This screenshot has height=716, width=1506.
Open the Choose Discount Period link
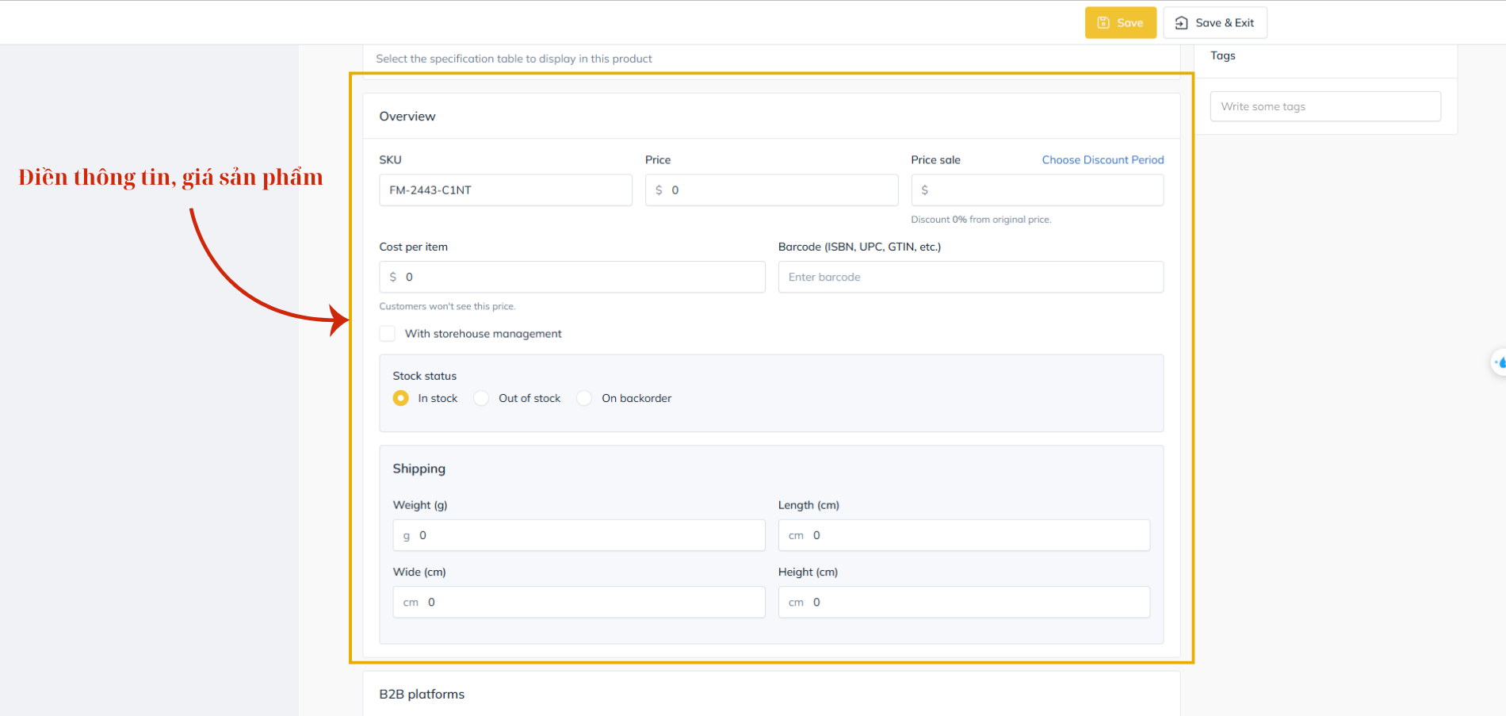click(x=1103, y=160)
